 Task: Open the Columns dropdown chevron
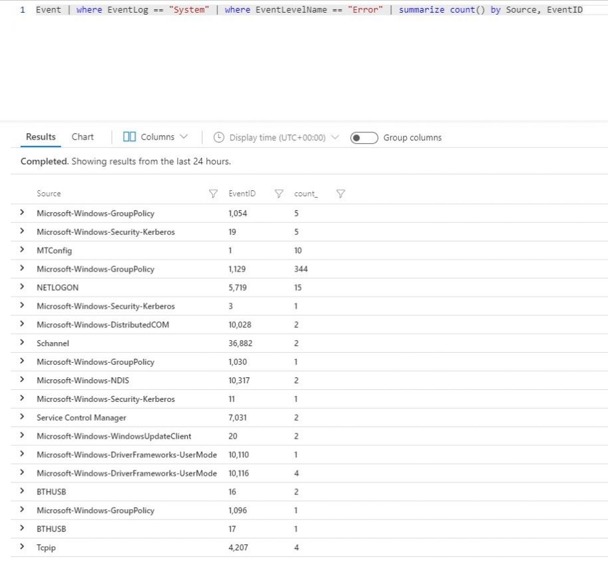182,137
